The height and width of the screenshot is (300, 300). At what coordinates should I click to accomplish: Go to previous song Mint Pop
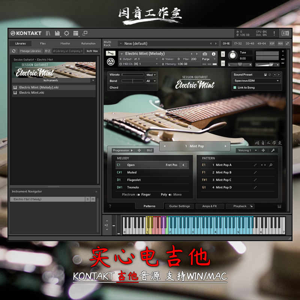pyautogui.click(x=165, y=146)
